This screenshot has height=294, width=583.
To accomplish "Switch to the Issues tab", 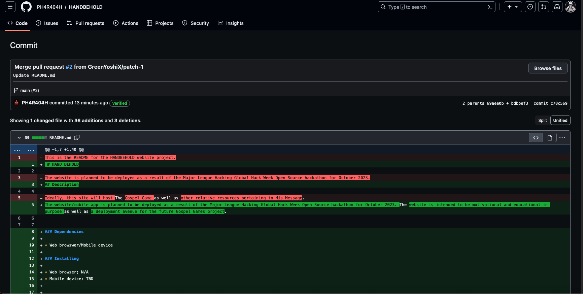I will click(x=47, y=23).
